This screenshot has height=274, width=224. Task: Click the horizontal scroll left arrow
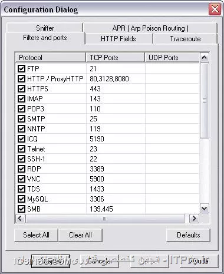(x=20, y=219)
